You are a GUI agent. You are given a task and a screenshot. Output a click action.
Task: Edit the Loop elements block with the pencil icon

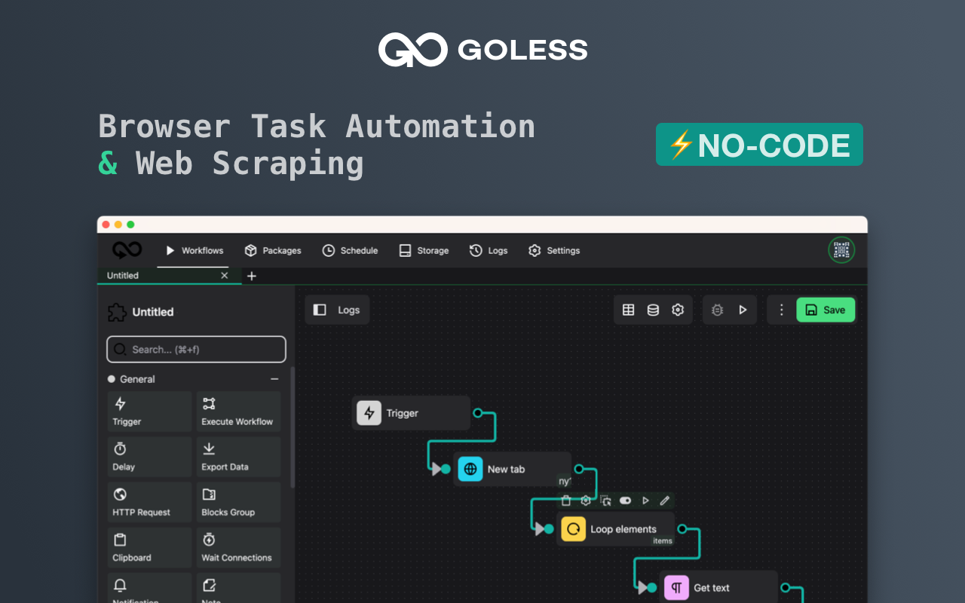(664, 500)
